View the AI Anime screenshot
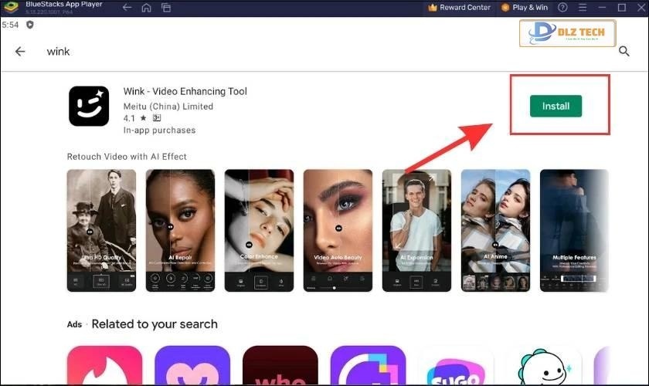Image resolution: width=649 pixels, height=386 pixels. 495,230
